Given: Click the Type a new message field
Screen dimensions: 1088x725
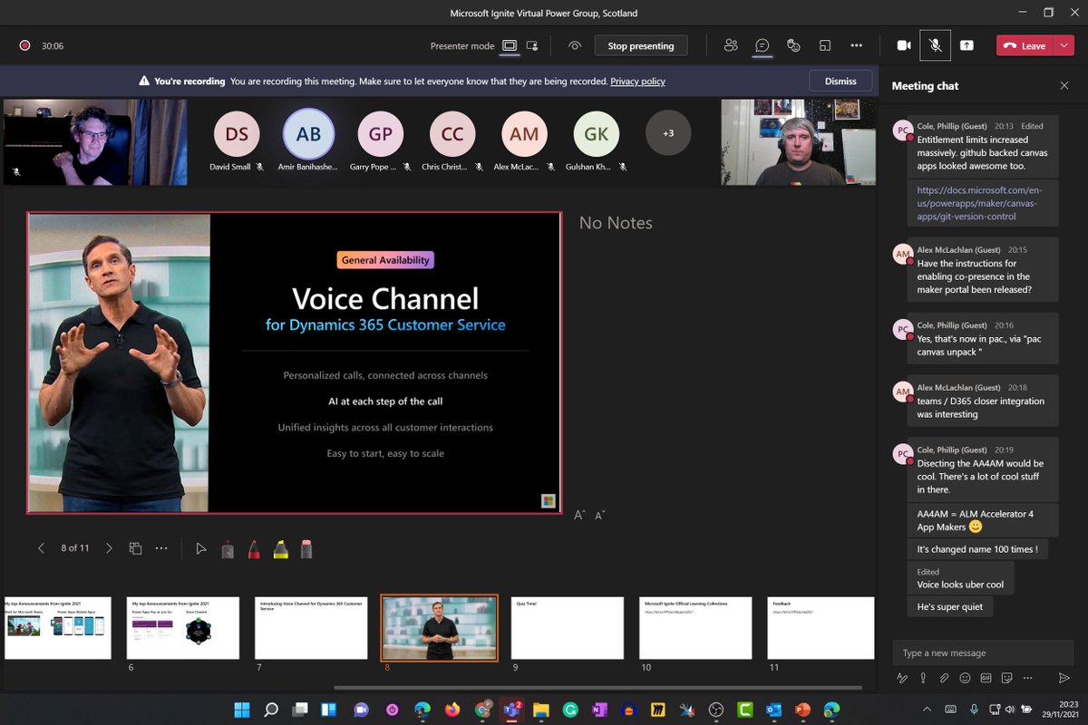Looking at the screenshot, I should click(983, 652).
